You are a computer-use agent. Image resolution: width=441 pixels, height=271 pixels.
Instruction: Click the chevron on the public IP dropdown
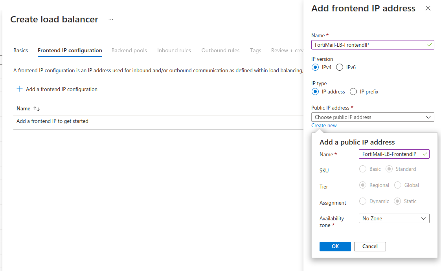click(x=428, y=117)
